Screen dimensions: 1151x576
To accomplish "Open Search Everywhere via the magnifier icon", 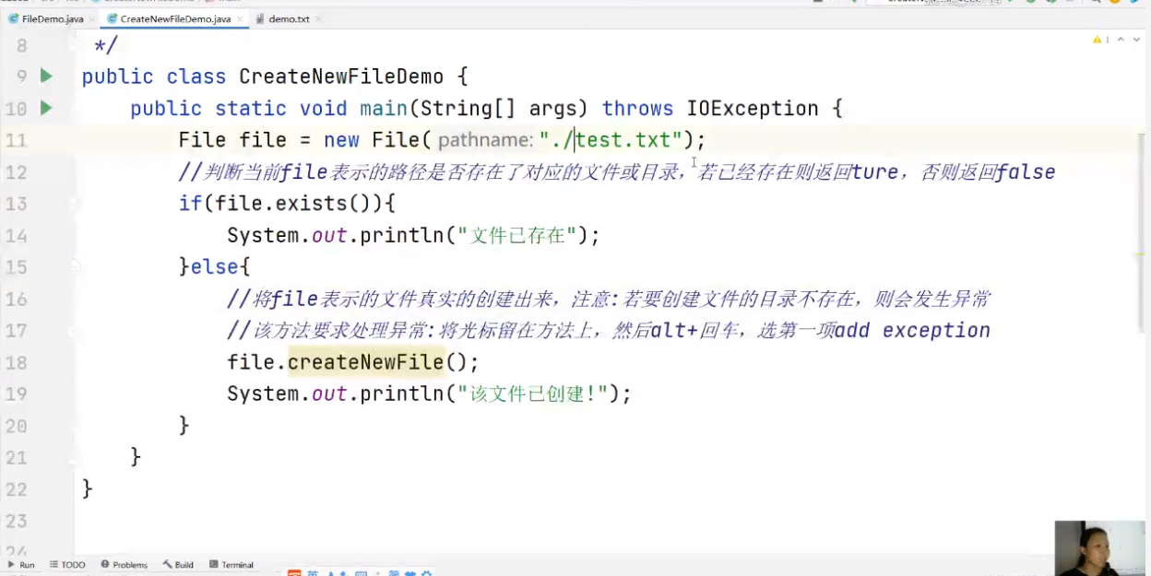I will click(x=1096, y=4).
